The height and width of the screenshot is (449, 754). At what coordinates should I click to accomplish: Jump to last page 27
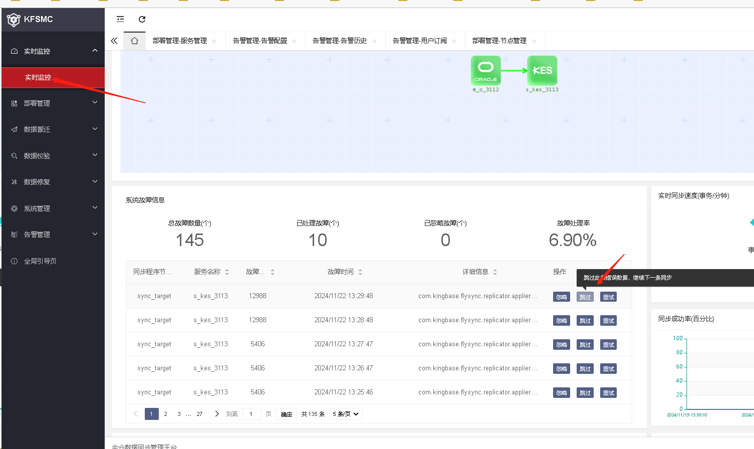tap(199, 414)
